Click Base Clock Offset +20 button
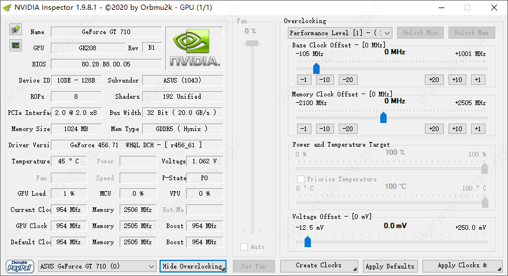Image resolution: width=508 pixels, height=276 pixels. (434, 80)
